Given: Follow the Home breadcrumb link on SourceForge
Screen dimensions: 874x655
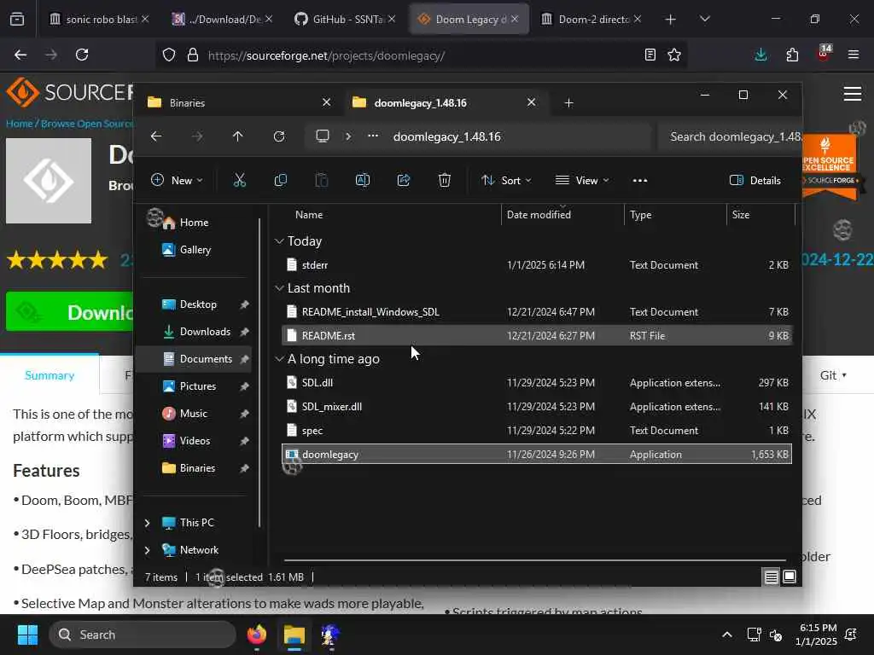Looking at the screenshot, I should point(19,124).
